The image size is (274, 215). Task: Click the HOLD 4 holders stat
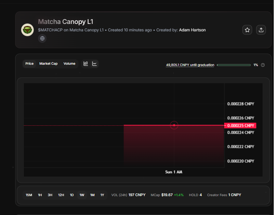[x=195, y=195]
